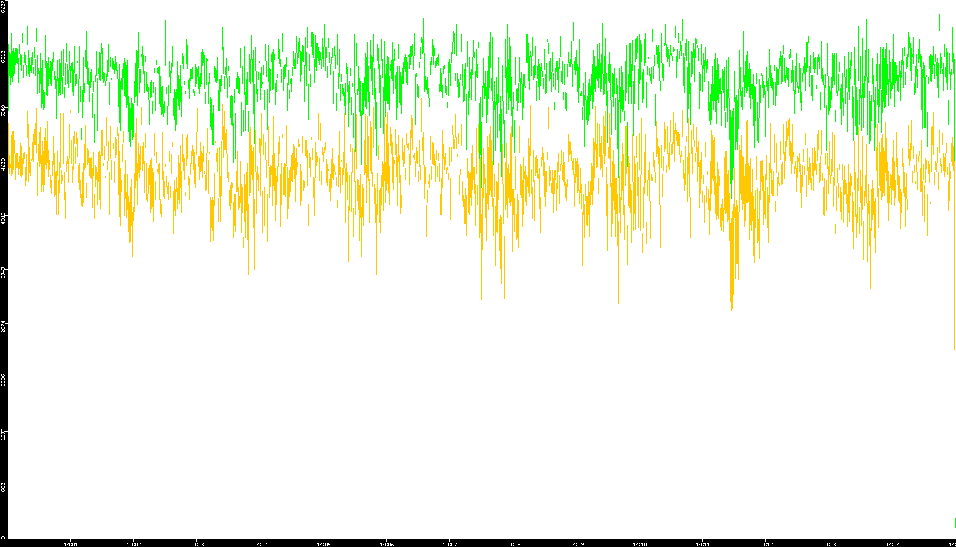Click the 4680 vertical axis label
This screenshot has width=956, height=547.
[x=3, y=164]
